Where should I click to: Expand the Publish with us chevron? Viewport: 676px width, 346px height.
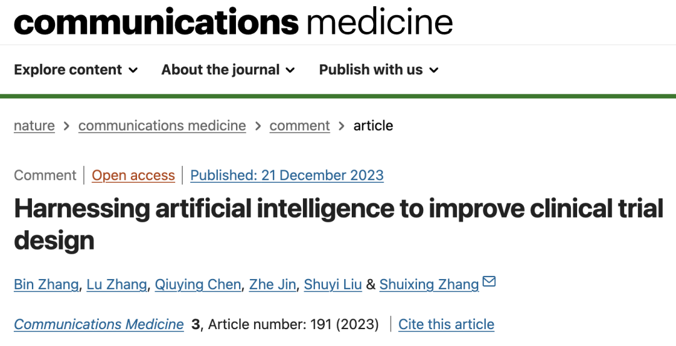434,70
